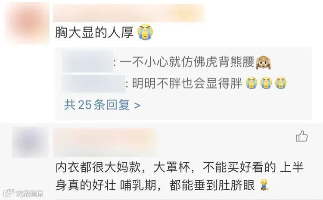Open the first commenter's blurred avatar
Image resolution: width=323 pixels, height=200 pixels.
pyautogui.click(x=27, y=23)
